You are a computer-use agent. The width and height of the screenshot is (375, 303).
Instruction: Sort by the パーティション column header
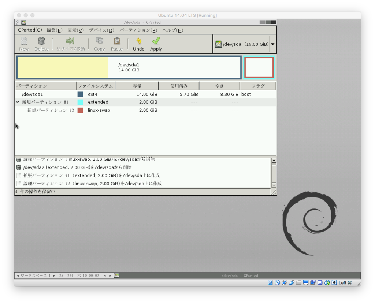(x=46, y=86)
